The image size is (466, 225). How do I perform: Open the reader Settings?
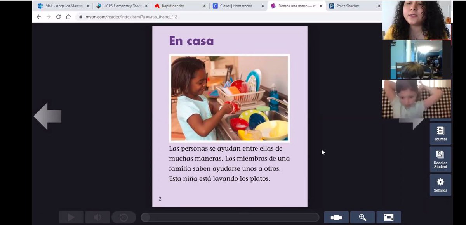click(440, 185)
